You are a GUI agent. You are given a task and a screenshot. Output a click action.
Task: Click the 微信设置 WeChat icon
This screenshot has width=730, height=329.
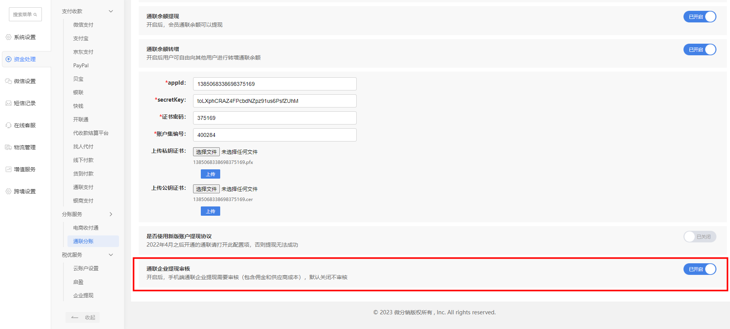9,81
